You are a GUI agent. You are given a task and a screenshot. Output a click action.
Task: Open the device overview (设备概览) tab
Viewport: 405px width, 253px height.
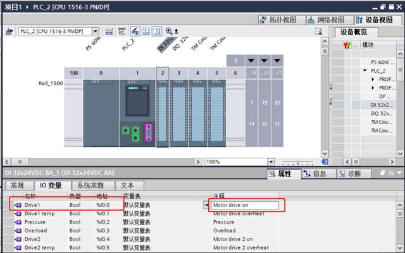tap(355, 32)
